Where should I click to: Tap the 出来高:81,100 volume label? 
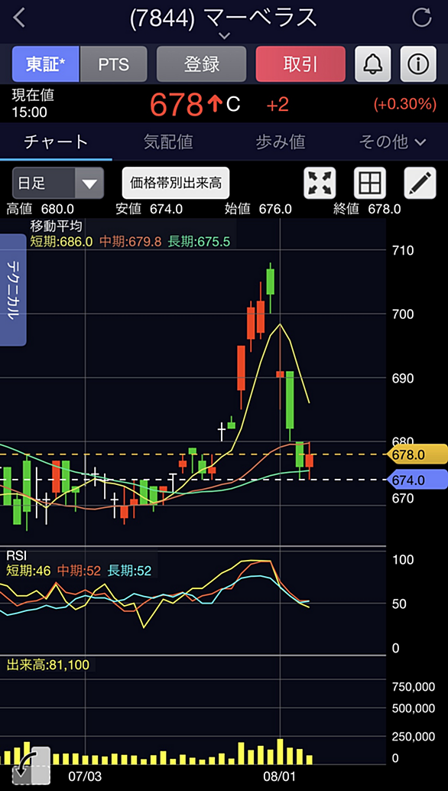tap(48, 665)
